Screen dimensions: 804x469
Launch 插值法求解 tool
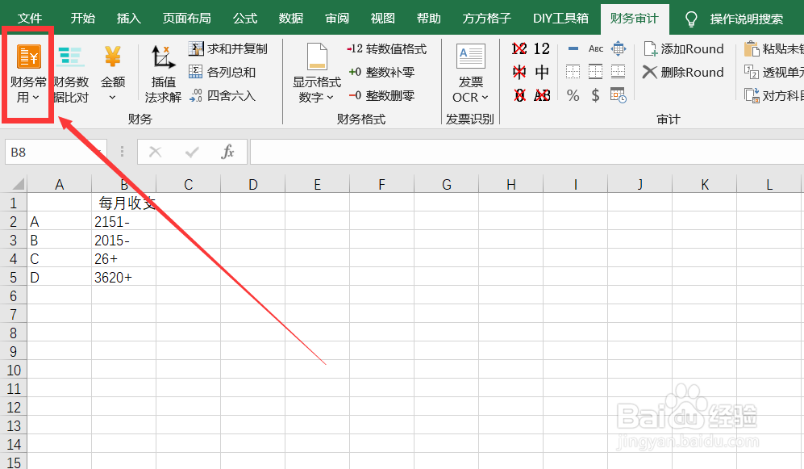(x=163, y=74)
